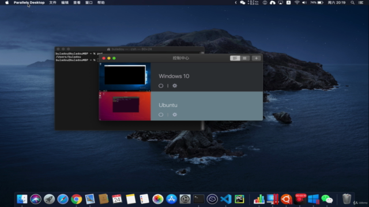Open the Parallels Desktop menu
Viewport: 369px width, 207px height.
coord(29,2)
